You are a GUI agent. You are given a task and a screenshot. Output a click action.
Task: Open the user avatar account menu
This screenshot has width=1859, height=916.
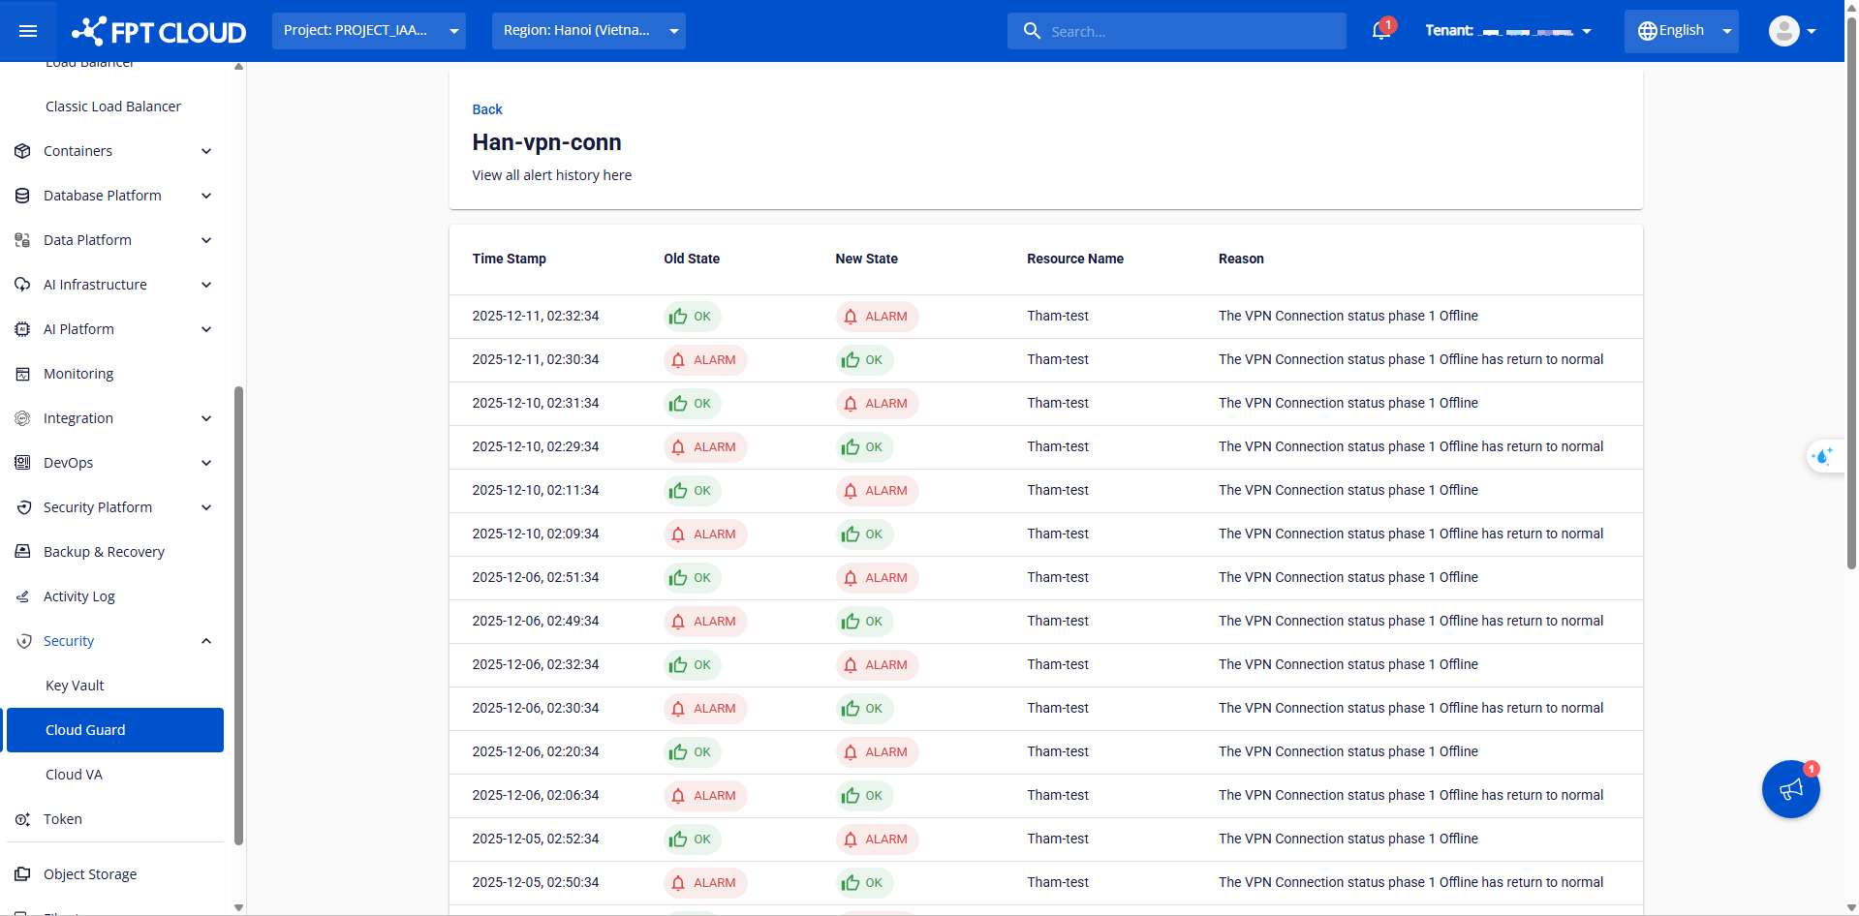[x=1791, y=31]
